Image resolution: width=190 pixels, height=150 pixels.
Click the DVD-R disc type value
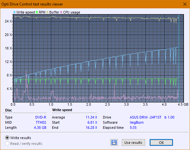pos(41,117)
